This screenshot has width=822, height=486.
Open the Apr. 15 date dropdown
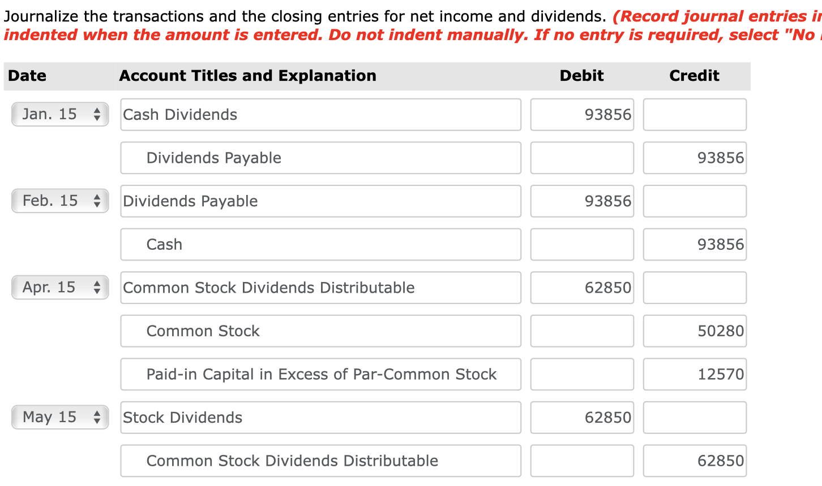click(59, 287)
